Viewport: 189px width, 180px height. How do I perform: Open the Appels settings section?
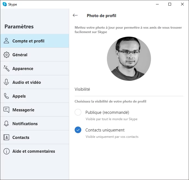click(x=35, y=96)
